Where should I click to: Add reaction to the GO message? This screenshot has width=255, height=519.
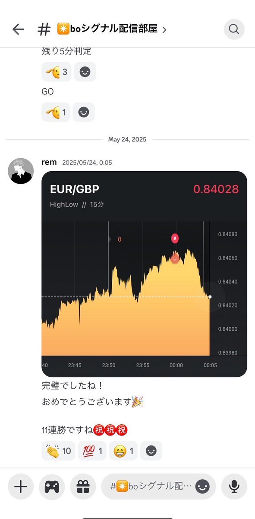coord(84,112)
